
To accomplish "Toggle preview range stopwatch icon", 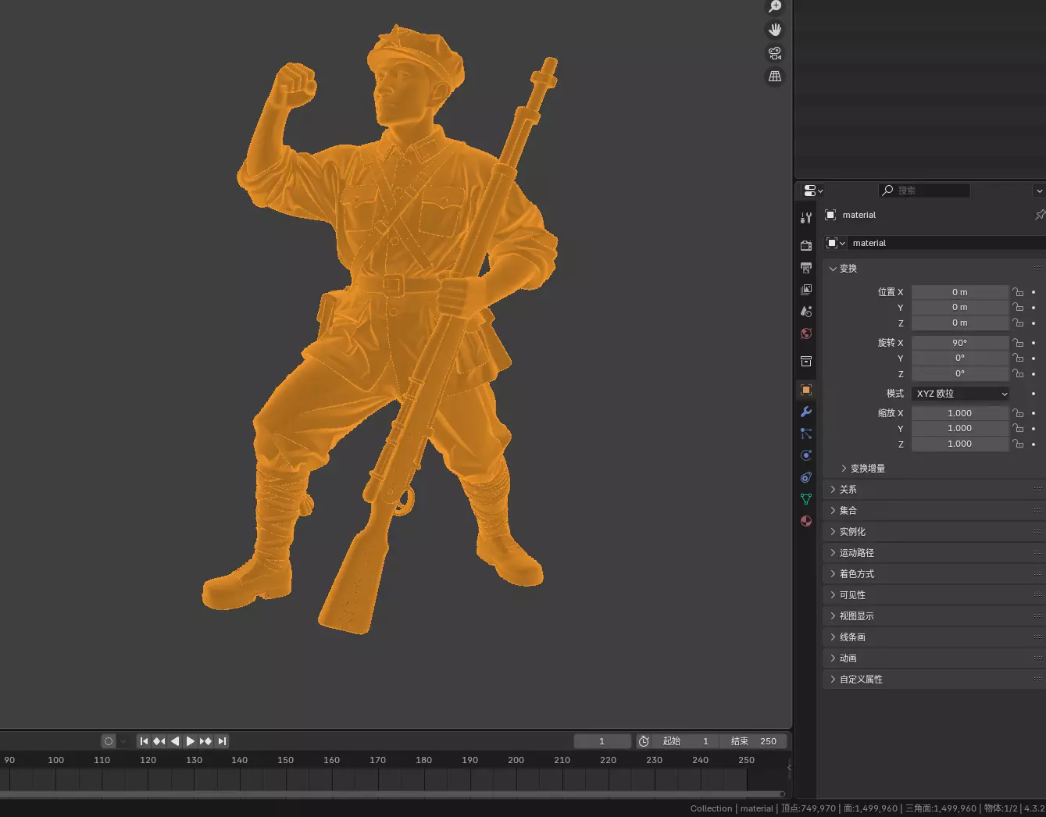I will [644, 741].
